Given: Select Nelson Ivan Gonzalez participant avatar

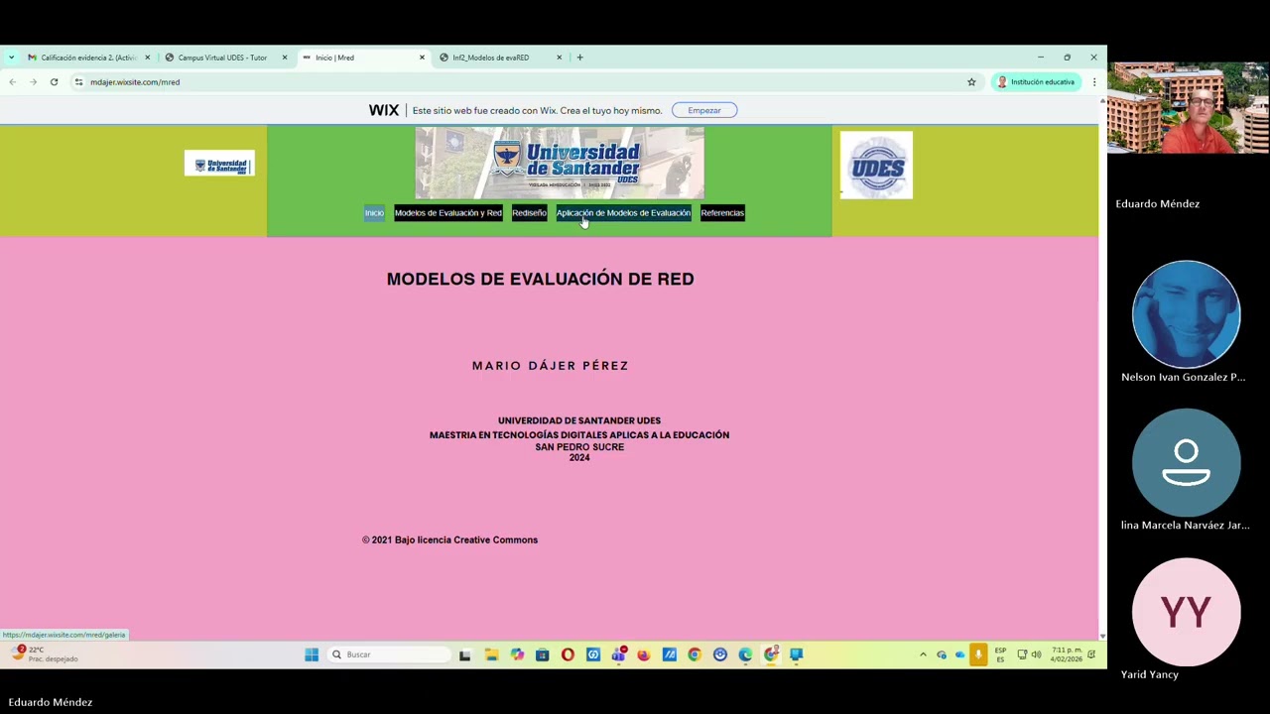Looking at the screenshot, I should 1186,314.
